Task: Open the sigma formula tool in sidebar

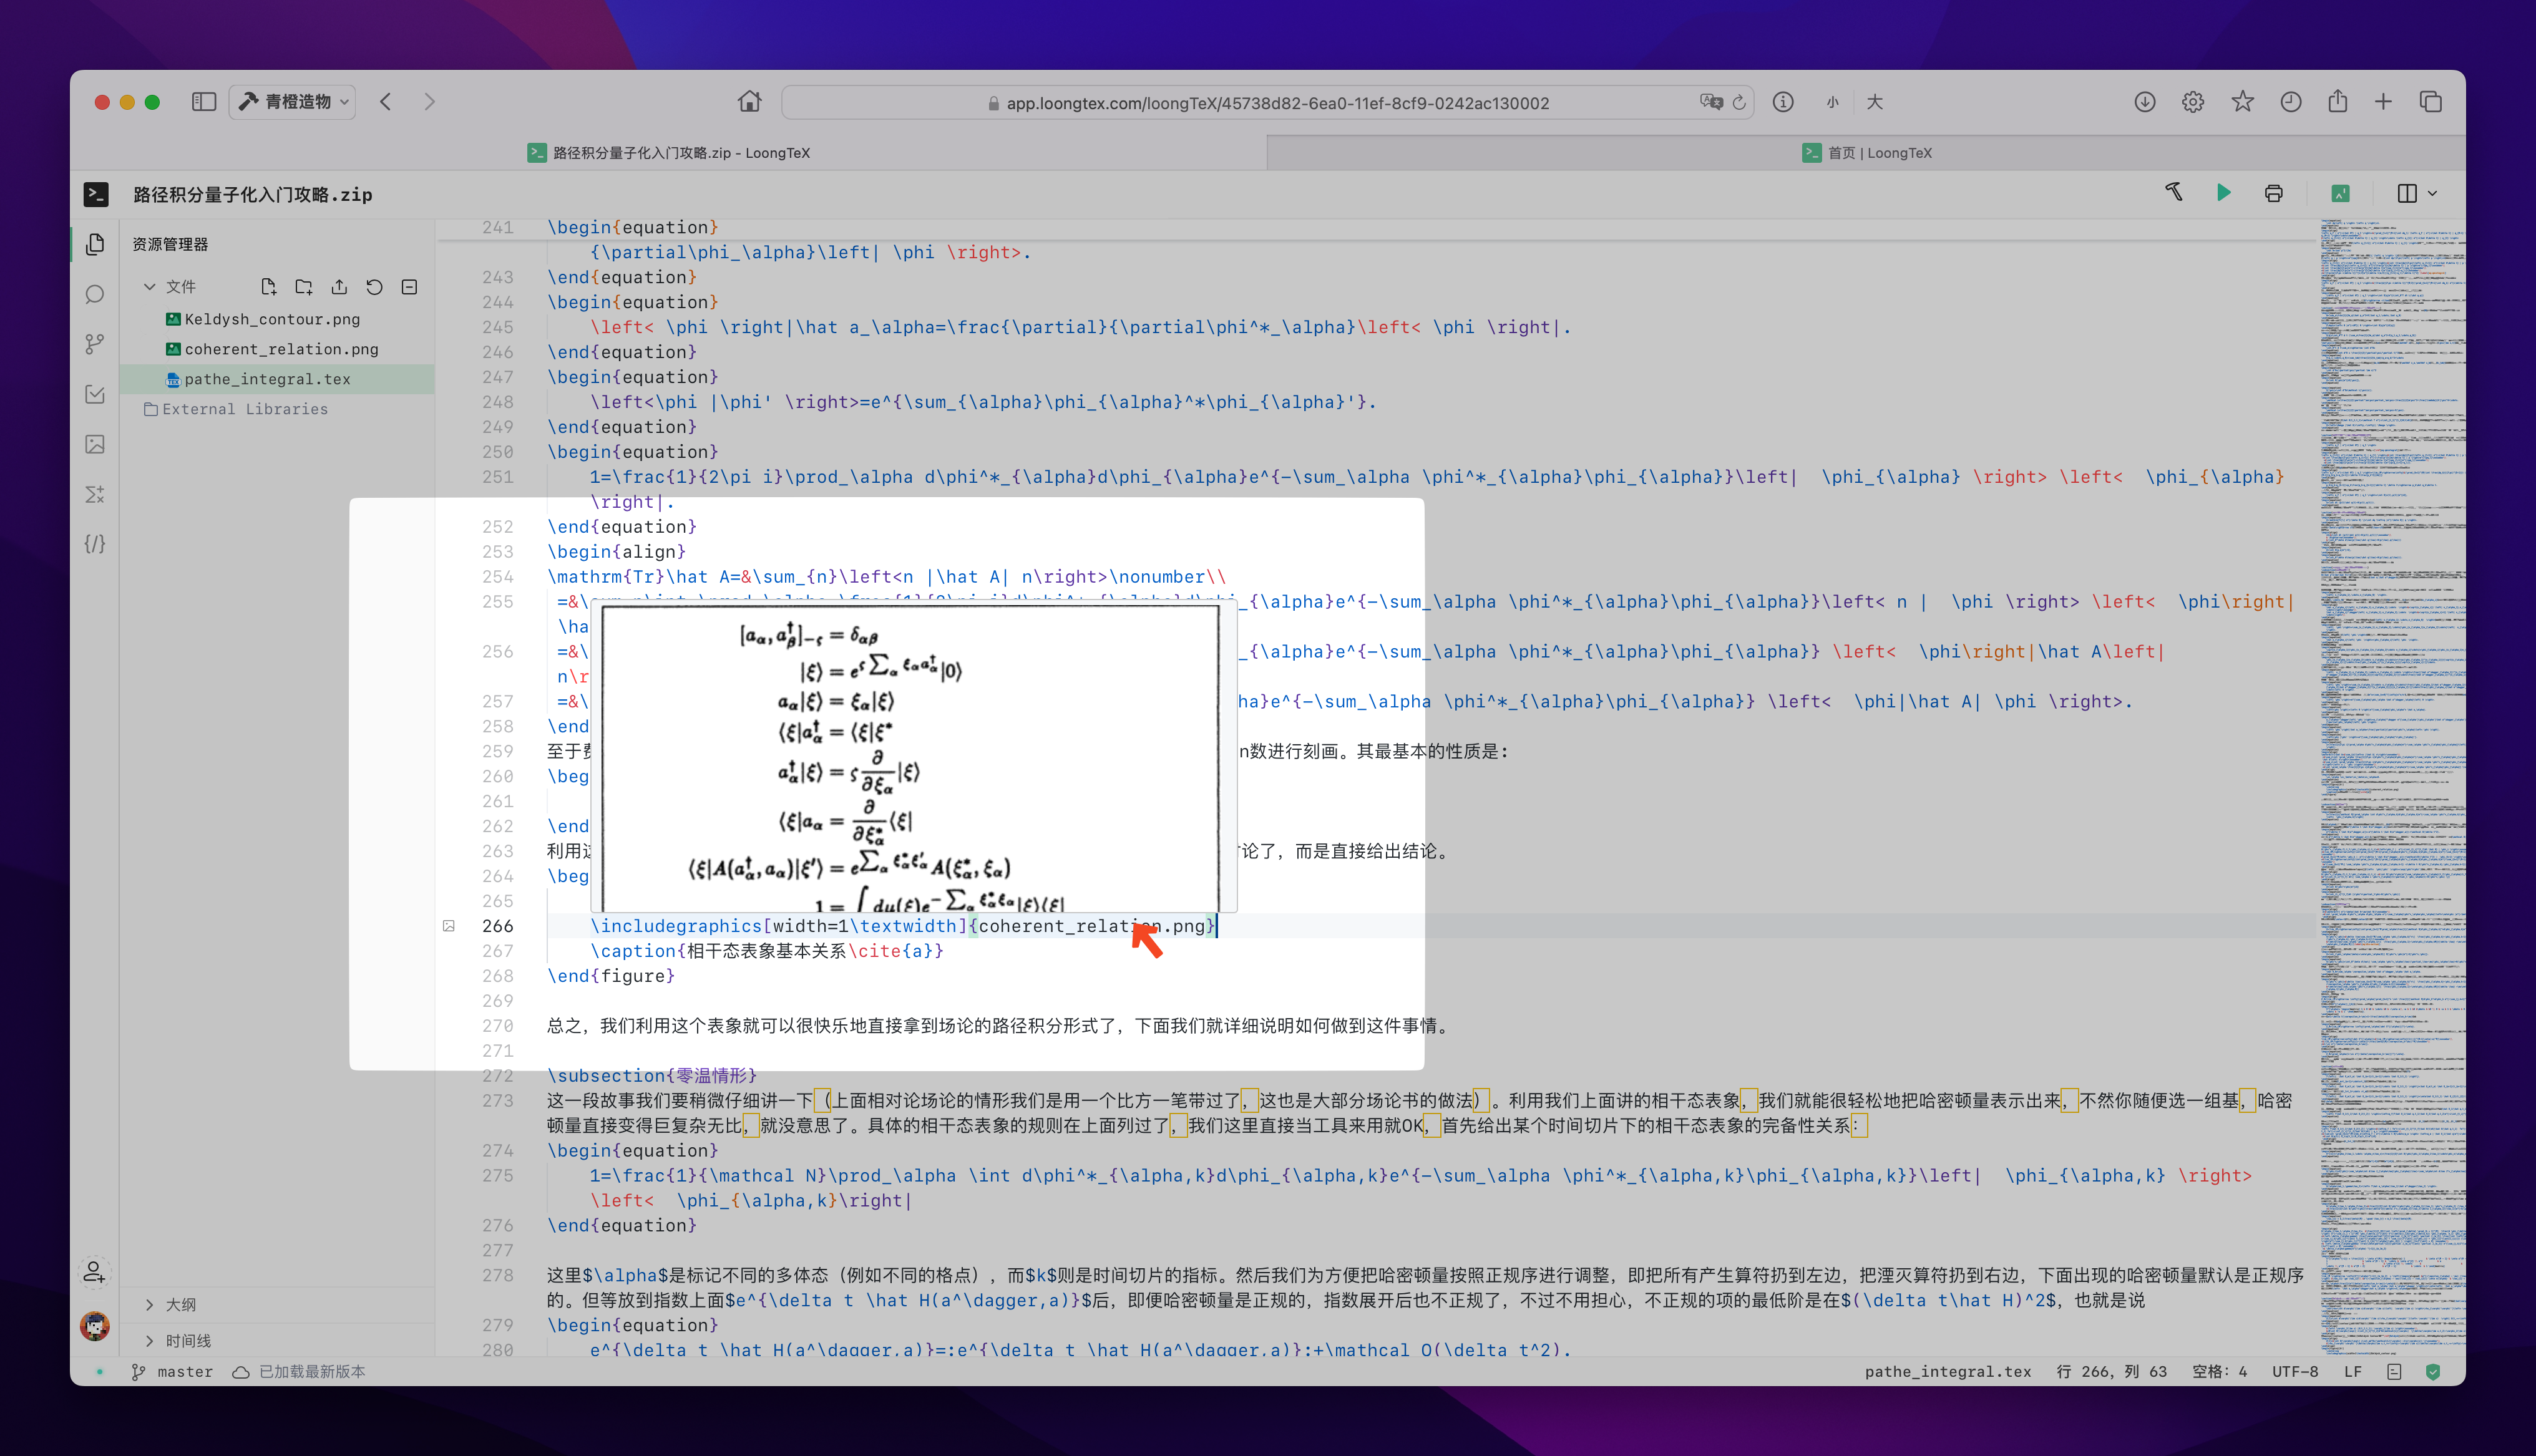Action: pos(95,494)
